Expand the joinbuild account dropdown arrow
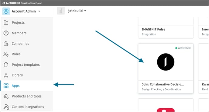209x112 pixels. pos(85,11)
